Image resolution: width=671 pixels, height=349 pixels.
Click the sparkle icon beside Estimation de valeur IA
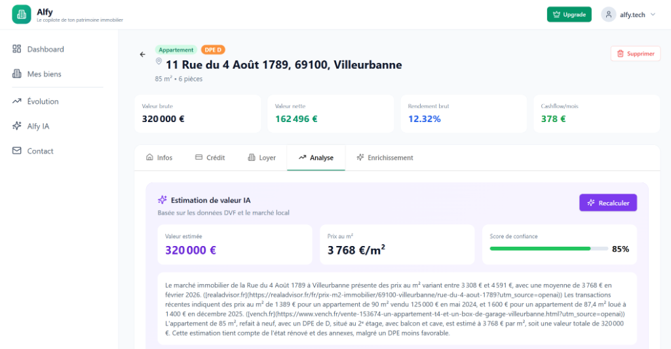coord(163,200)
